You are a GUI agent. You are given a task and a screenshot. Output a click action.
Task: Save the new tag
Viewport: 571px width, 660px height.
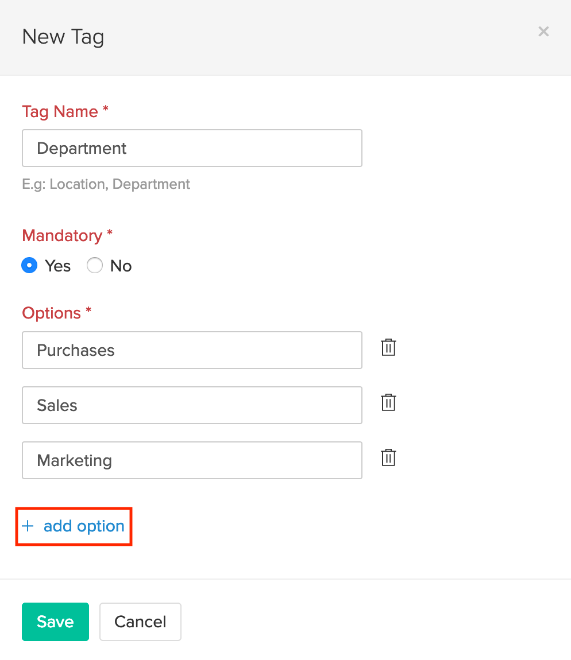pyautogui.click(x=55, y=622)
